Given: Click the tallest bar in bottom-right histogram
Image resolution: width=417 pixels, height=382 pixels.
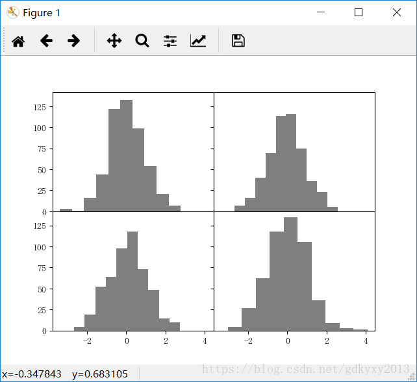Looking at the screenshot, I should [290, 274].
